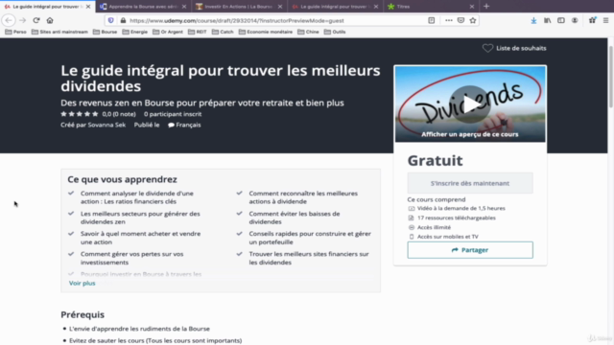The image size is (614, 345).
Task: Switch to Investir En Actions tab
Action: click(239, 7)
